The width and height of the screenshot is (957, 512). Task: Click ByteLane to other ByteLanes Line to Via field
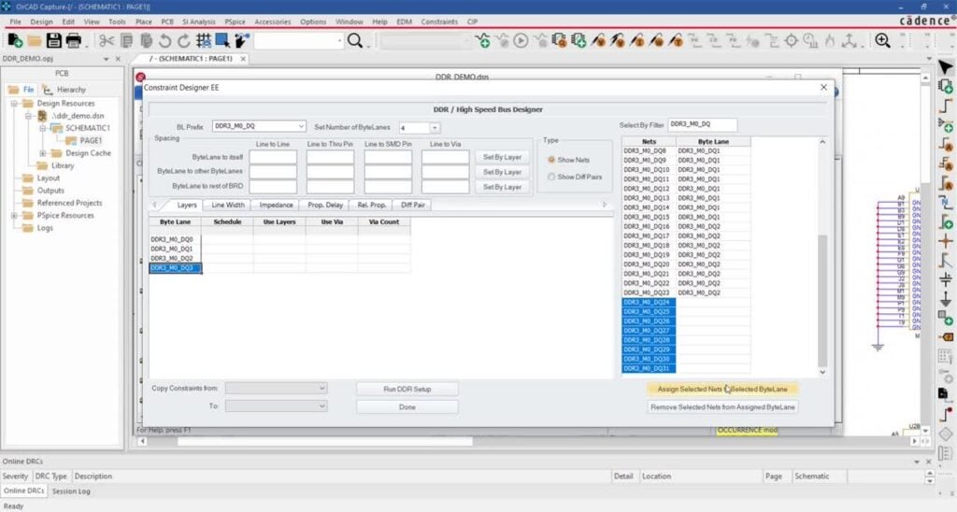tap(445, 172)
